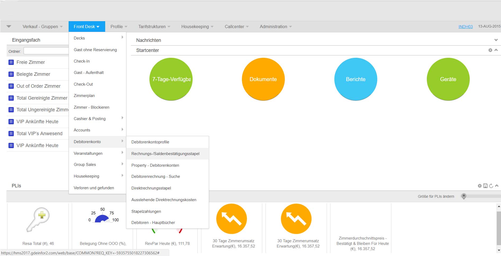
Task: Collapse the PLIs panel
Action: (497, 186)
